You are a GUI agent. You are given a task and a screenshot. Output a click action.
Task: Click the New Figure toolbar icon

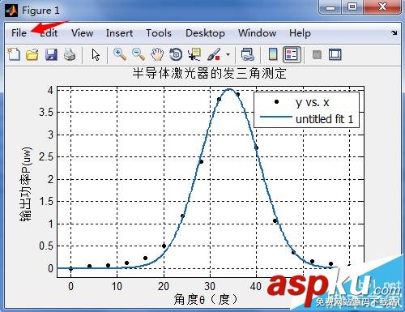[14, 54]
